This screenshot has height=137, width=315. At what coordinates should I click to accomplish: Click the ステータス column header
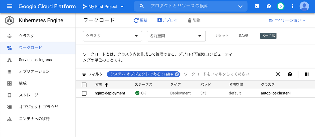click(144, 85)
